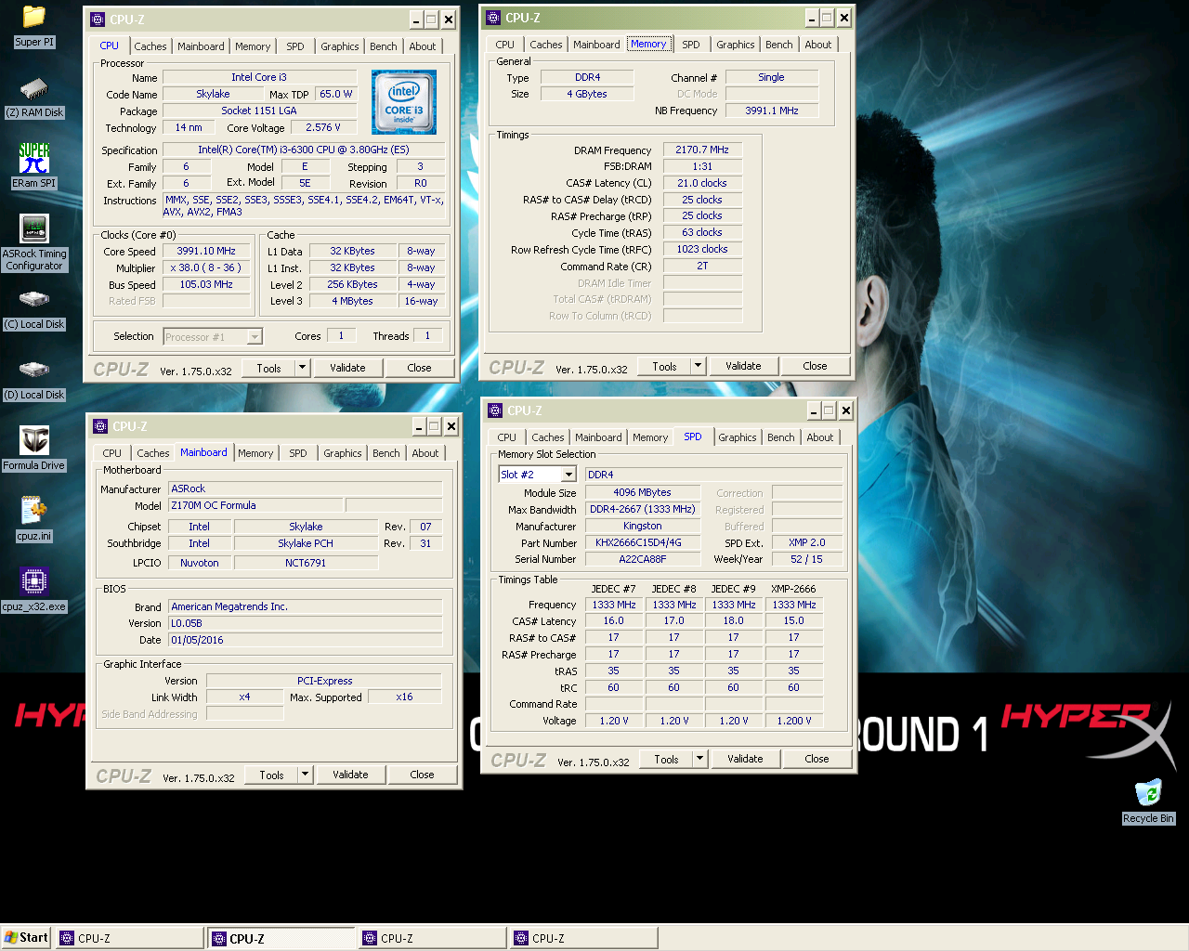Click the LPCIO model NCT6791 field
This screenshot has width=1189, height=951.
tap(306, 563)
